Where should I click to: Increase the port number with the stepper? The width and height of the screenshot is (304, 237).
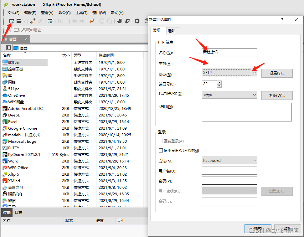[x=219, y=82]
